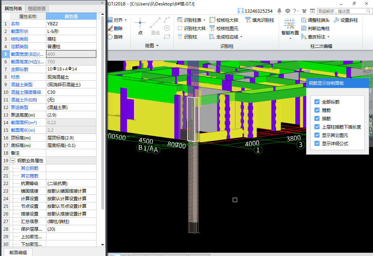
Task: Click 生成柱边线 tool
Action: [x=224, y=37]
